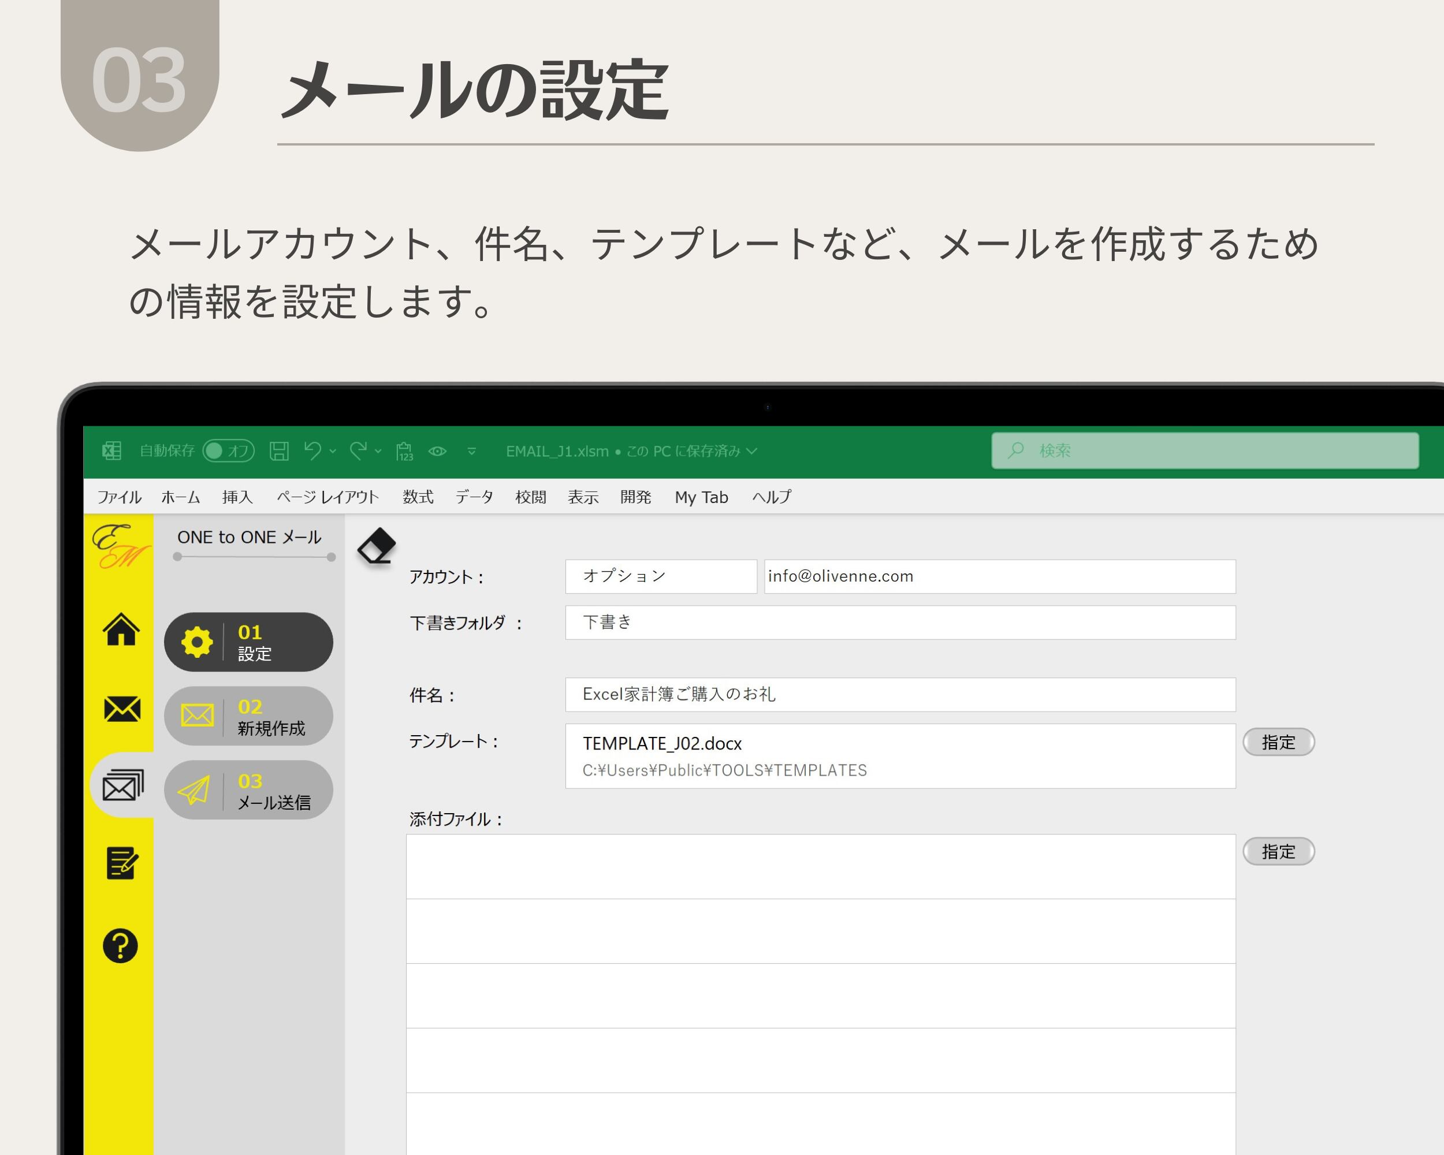Viewport: 1444px width, 1155px height.
Task: Click the eye preview icon in quick access toolbar
Action: 437,451
